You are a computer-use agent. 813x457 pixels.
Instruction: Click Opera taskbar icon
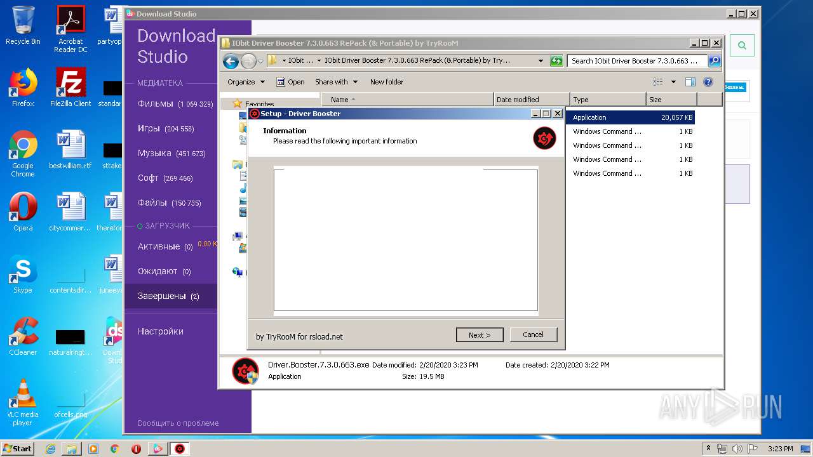(x=136, y=449)
